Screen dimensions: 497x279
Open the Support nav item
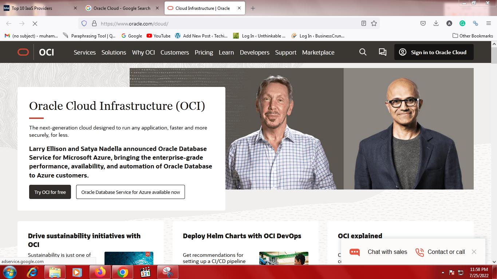click(x=286, y=52)
